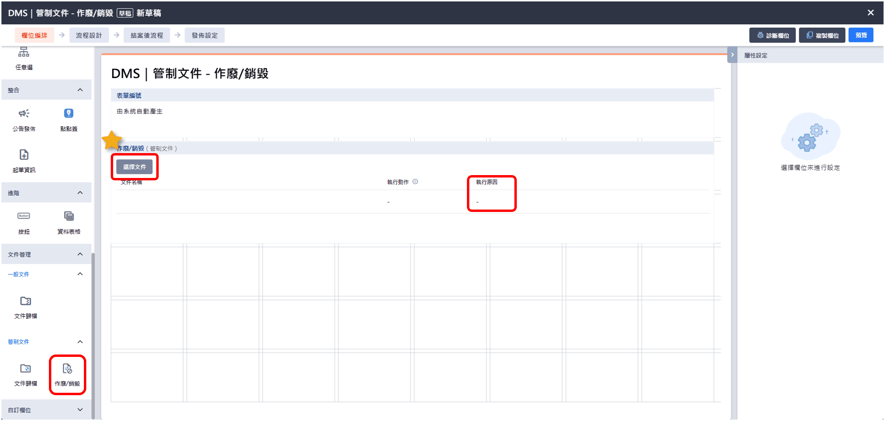
Task: Click the 診斷欄位 button
Action: [x=772, y=35]
